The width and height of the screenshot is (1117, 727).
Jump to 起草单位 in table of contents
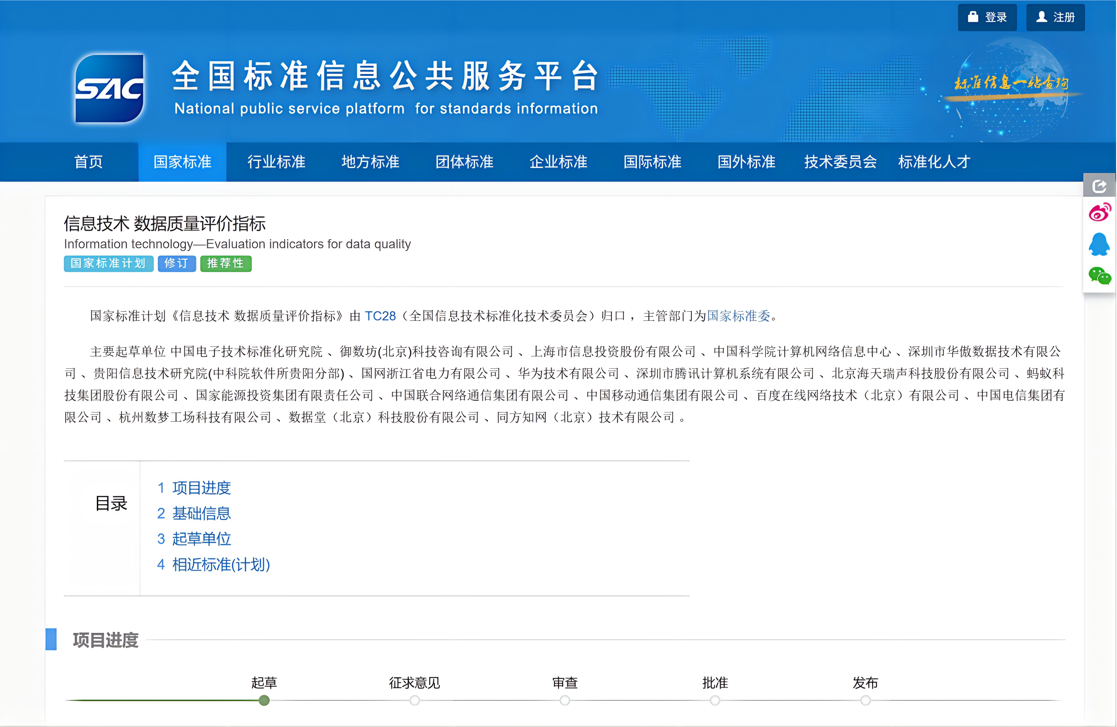coord(201,539)
